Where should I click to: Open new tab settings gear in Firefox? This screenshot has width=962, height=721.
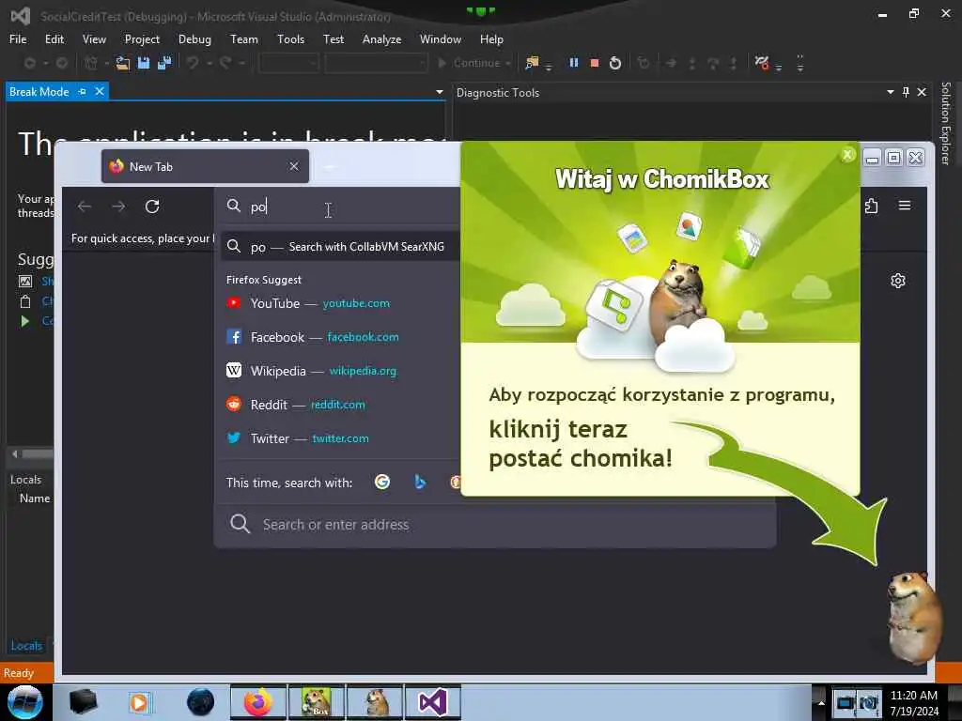point(897,281)
